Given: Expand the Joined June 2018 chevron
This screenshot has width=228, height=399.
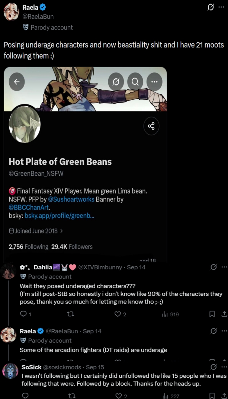Looking at the screenshot, I should pos(61,231).
